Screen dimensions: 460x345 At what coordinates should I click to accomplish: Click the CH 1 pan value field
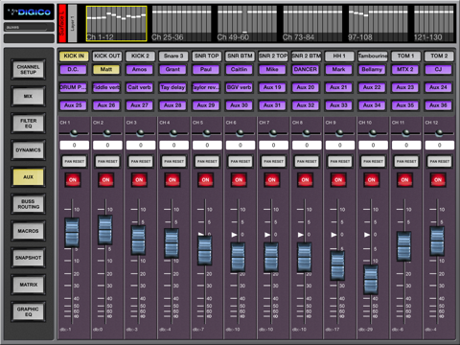point(74,145)
